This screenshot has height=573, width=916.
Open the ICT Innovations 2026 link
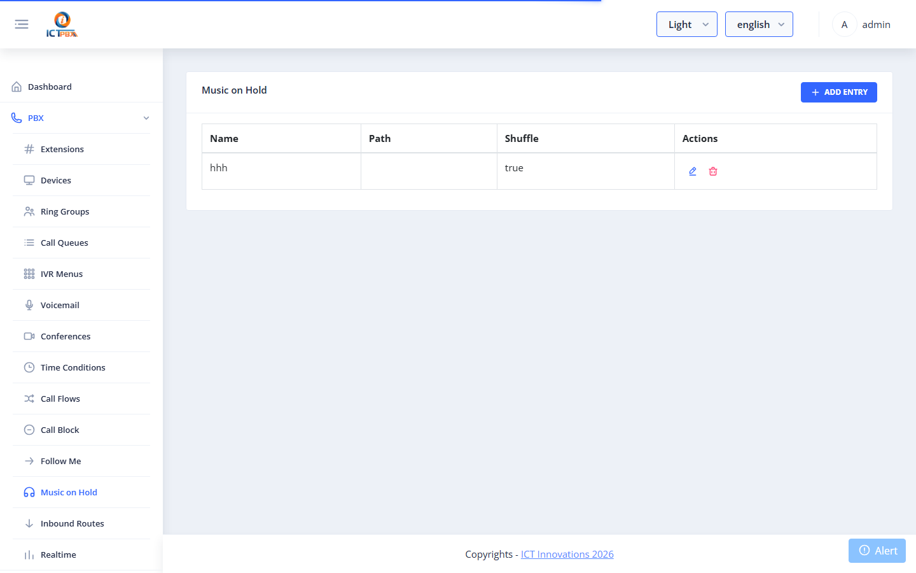click(567, 554)
